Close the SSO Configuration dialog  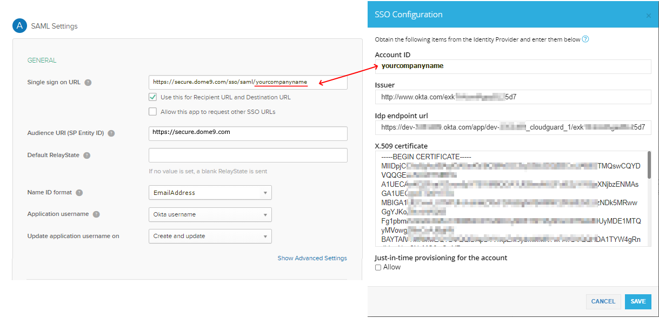[648, 16]
